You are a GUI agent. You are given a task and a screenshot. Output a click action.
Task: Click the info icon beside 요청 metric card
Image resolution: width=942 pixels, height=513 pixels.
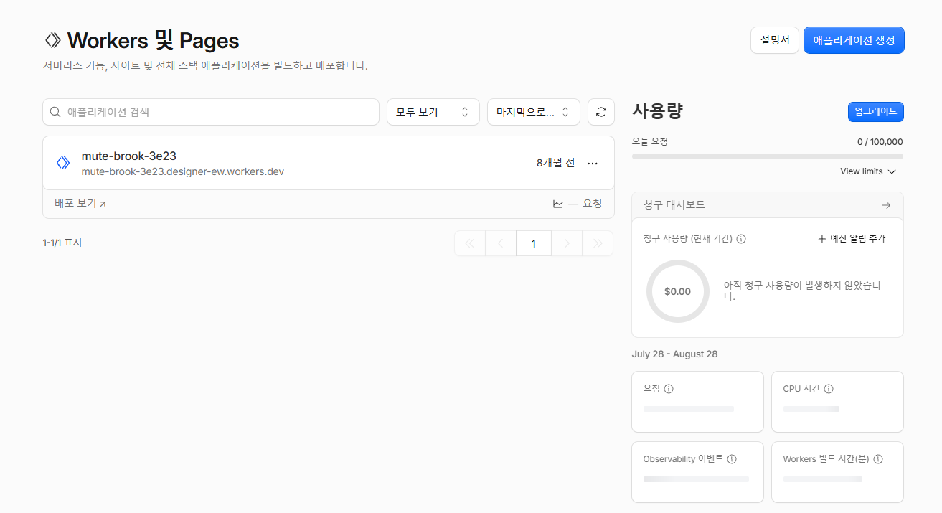tap(669, 389)
